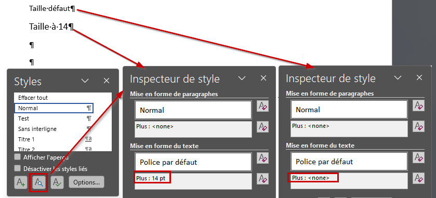Screen dimensions: 436x198
Task: Close the right Inspecteur de style pane
Action: [x=419, y=78]
